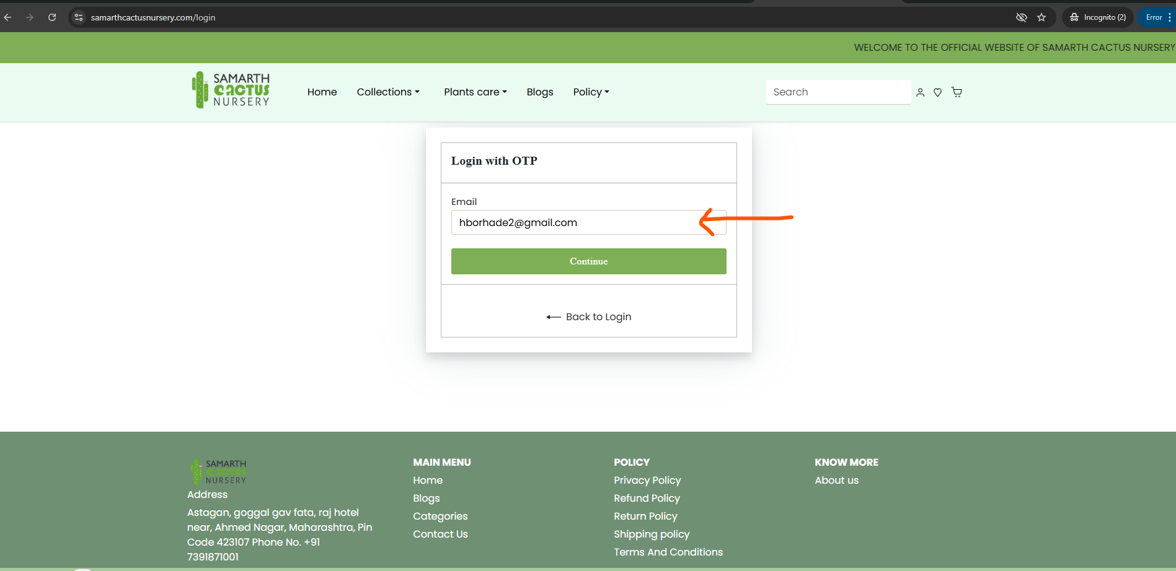
Task: Open the shopping cart icon
Action: click(957, 92)
